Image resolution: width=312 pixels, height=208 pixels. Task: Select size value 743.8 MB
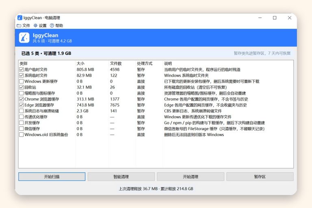tap(85, 105)
